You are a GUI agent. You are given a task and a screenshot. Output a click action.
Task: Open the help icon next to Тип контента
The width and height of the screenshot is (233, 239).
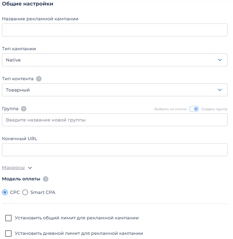(39, 79)
